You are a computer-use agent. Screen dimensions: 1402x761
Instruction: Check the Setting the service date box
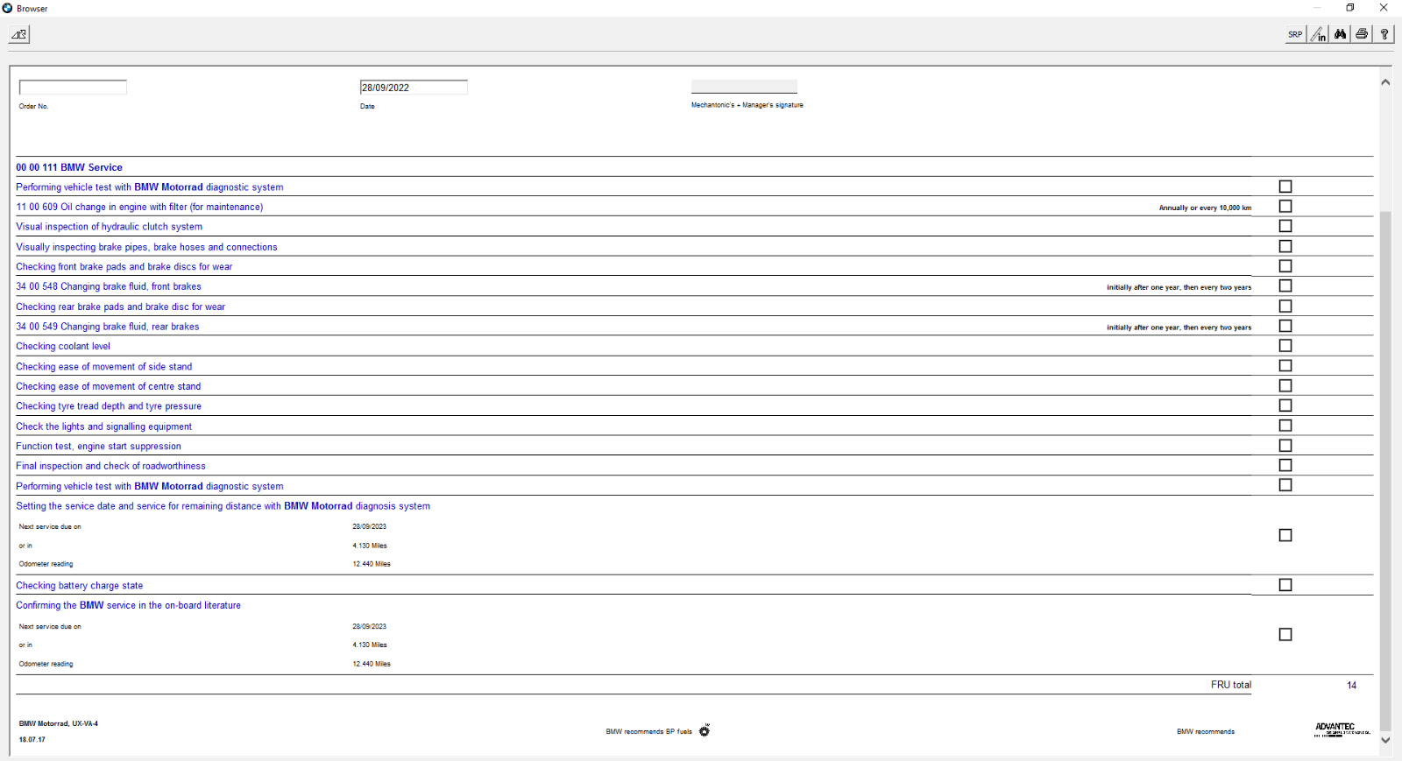pyautogui.click(x=1285, y=535)
